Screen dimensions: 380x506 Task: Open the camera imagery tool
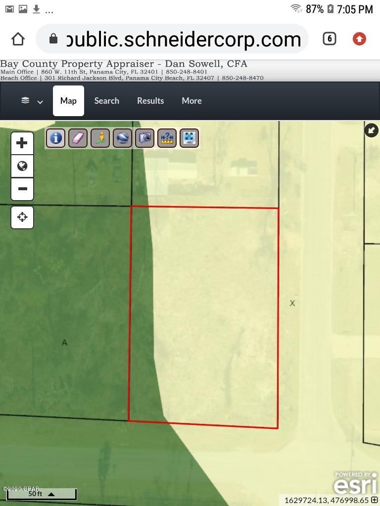point(144,138)
